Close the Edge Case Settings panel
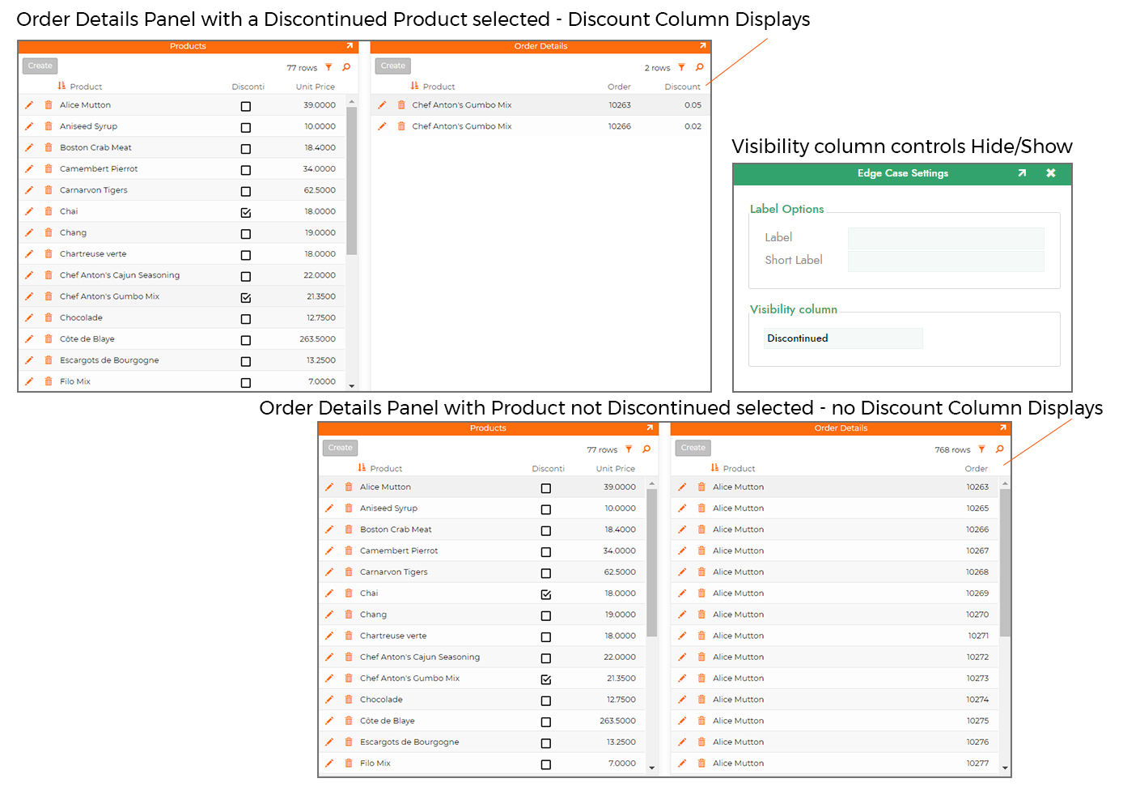The image size is (1123, 787). point(1050,173)
